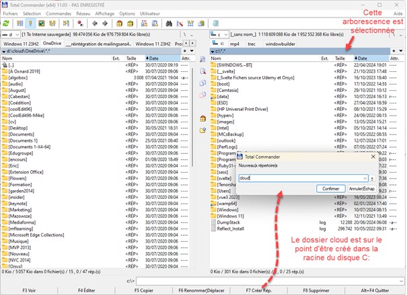Image resolution: width=407 pixels, height=295 pixels.
Task: Open the Réseau menu
Action: coord(83,13)
